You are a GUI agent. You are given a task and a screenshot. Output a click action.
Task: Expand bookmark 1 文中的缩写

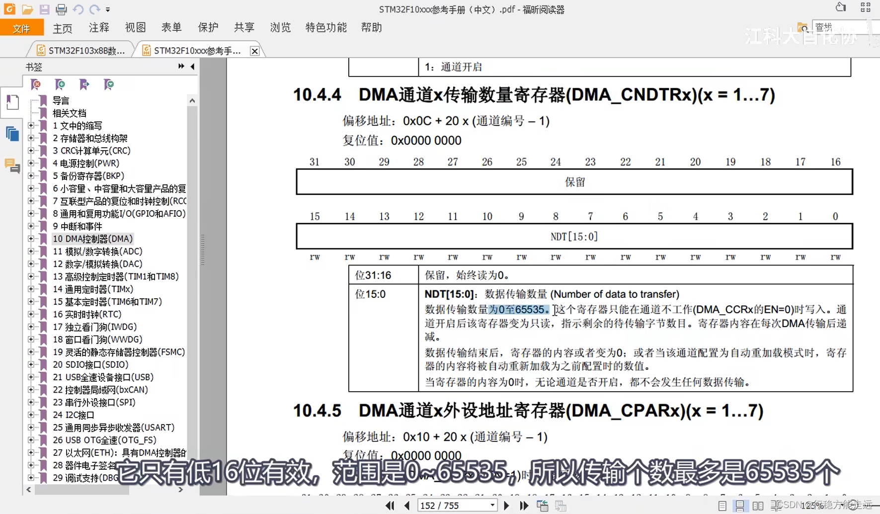click(31, 126)
